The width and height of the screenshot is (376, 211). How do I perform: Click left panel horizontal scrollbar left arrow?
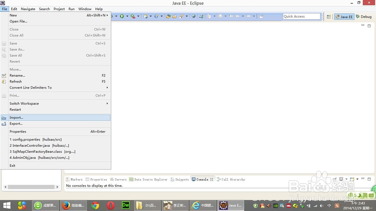coord(5,187)
